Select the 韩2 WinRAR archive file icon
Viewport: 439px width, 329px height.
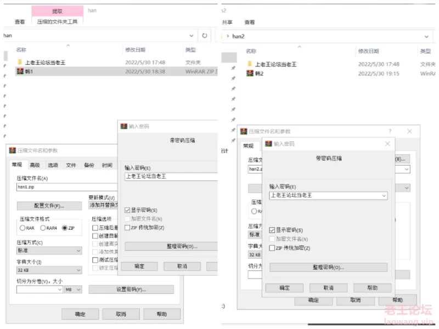[250, 73]
